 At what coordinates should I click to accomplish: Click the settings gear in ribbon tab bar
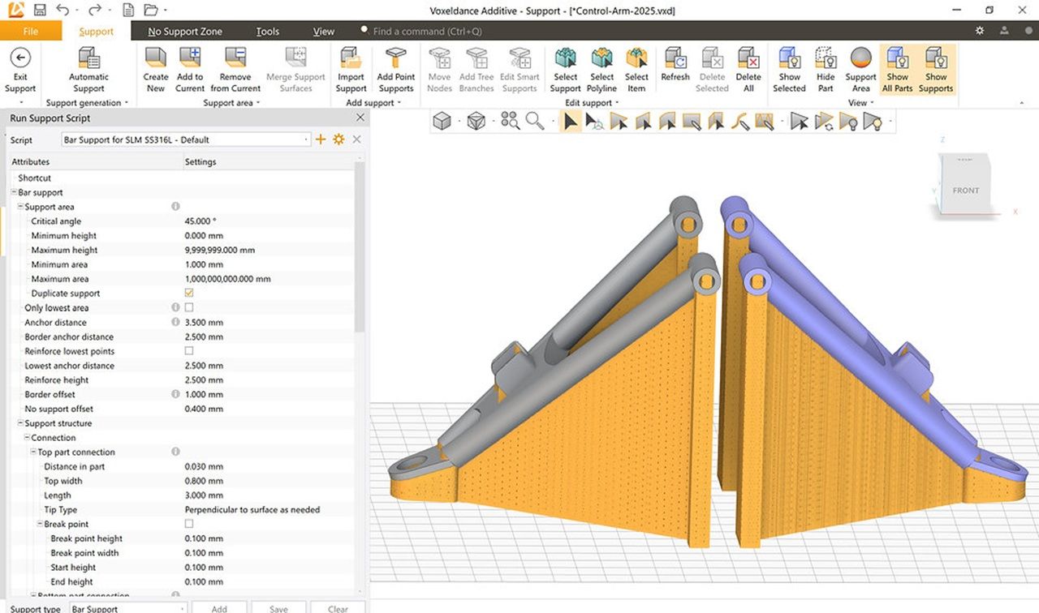coord(980,31)
